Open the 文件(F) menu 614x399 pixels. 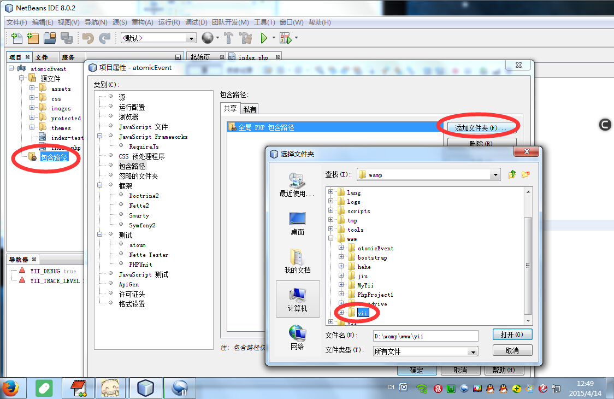[x=17, y=22]
